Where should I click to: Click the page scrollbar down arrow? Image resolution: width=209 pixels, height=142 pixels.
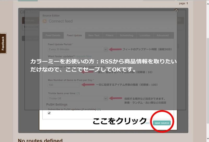(208, 139)
